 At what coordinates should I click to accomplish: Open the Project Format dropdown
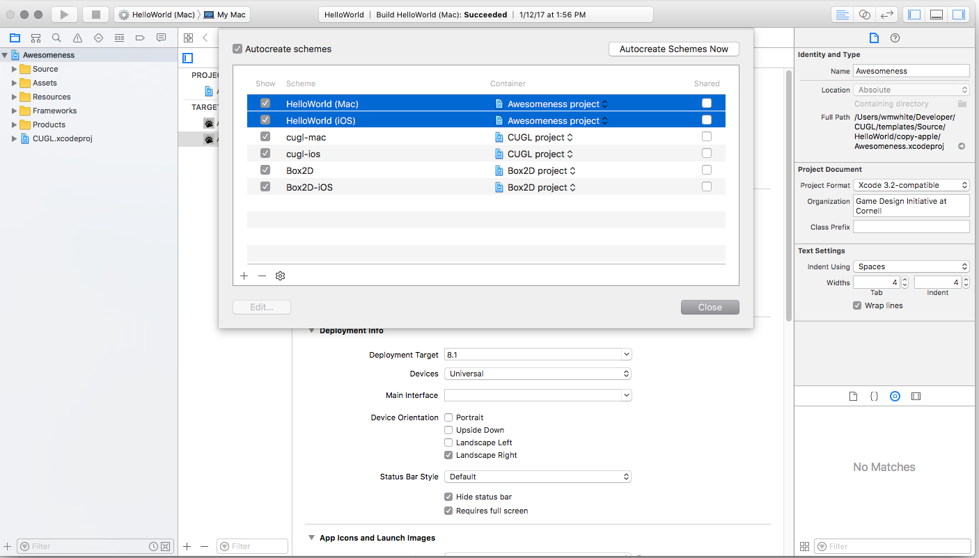coord(911,185)
